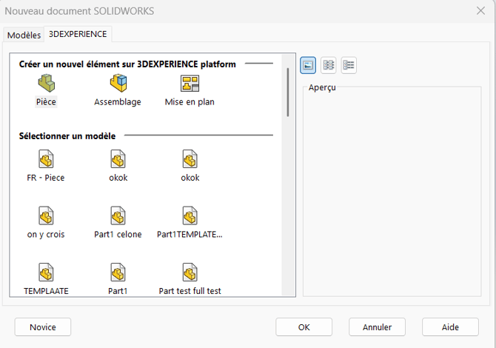Select the Part1 template icon
Viewport: 496px width, 348px height.
(118, 272)
